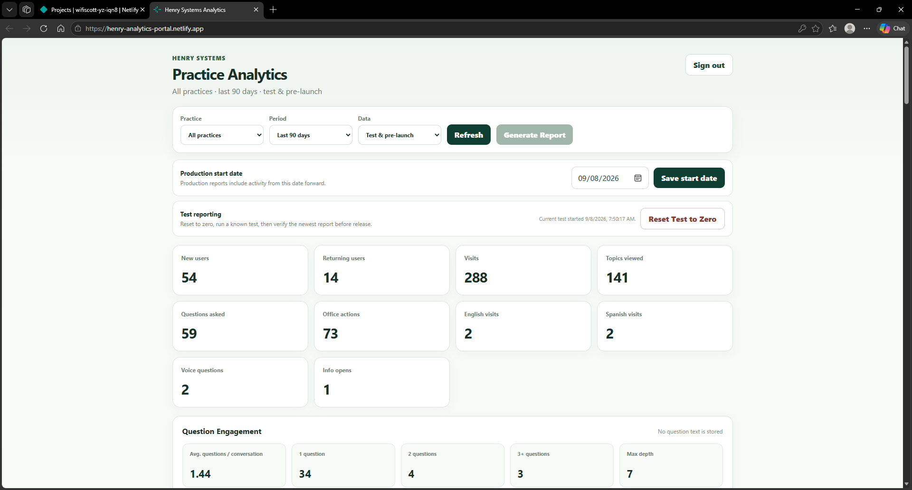Click the 3+ questions card label
Image resolution: width=912 pixels, height=490 pixels.
[533, 454]
